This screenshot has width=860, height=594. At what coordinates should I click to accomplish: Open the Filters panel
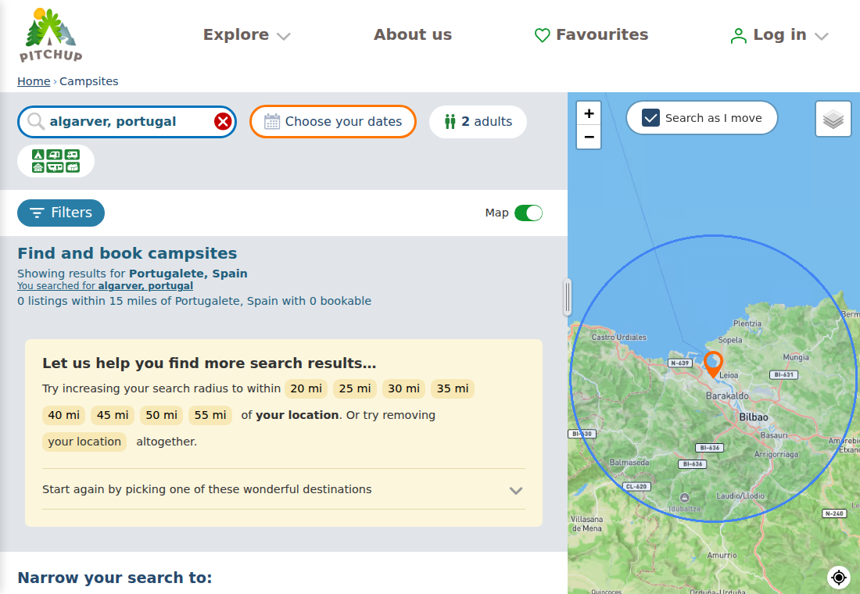point(61,213)
